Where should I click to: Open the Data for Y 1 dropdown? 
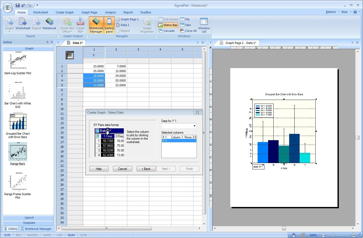[x=195, y=126]
